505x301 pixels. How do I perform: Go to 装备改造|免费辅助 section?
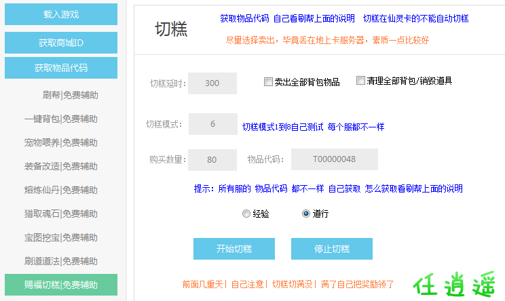tap(60, 166)
